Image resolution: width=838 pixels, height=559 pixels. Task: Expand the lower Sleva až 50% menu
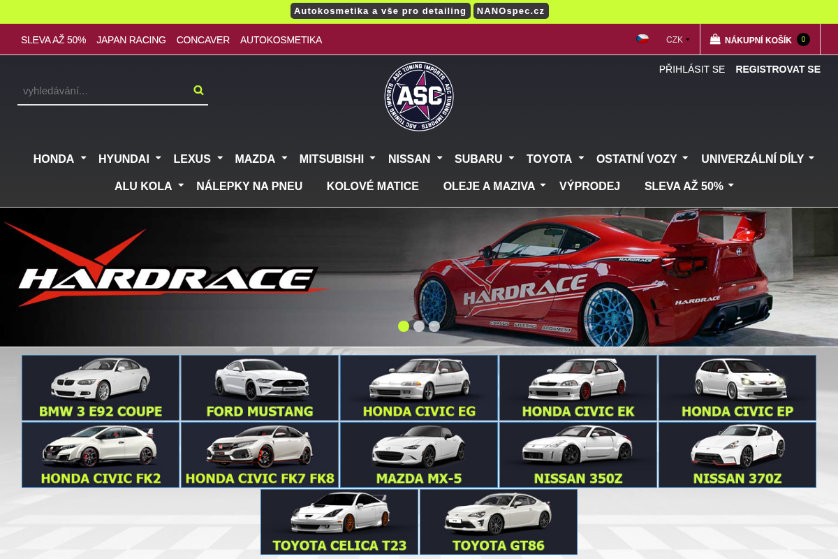690,186
